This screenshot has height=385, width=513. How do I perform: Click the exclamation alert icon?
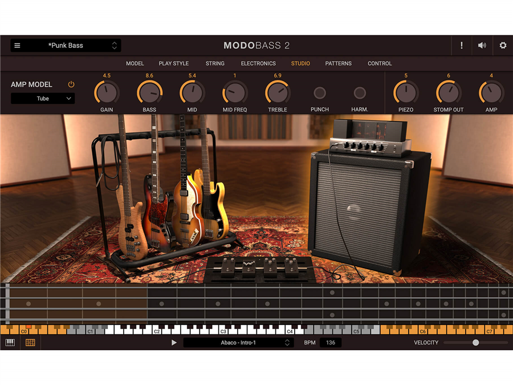click(462, 46)
